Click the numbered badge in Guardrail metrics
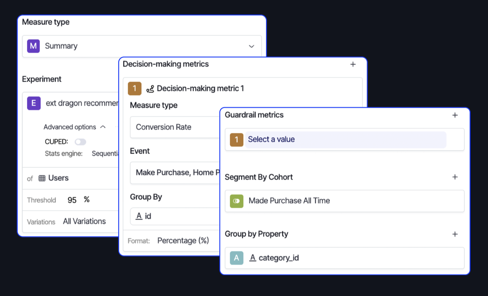The image size is (488, 296). pos(236,140)
